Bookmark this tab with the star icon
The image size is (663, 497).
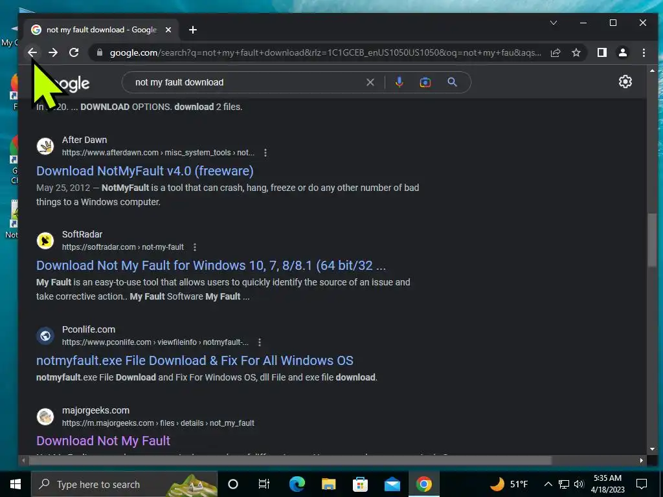click(576, 52)
